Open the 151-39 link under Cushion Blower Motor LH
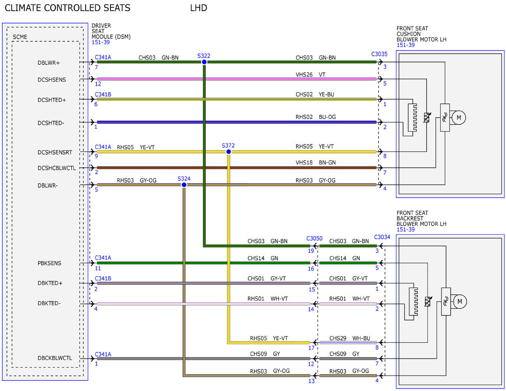Screen dimensions: 506x391 coord(405,45)
